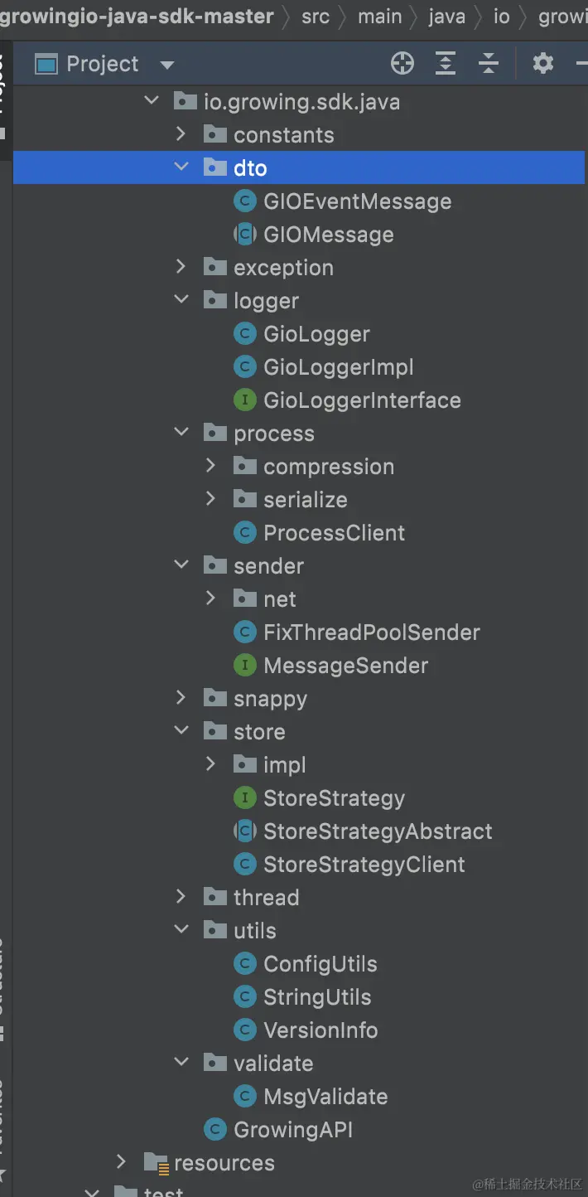This screenshot has width=588, height=1197.
Task: Click the locate/select opened file crosshair icon
Action: pos(402,63)
